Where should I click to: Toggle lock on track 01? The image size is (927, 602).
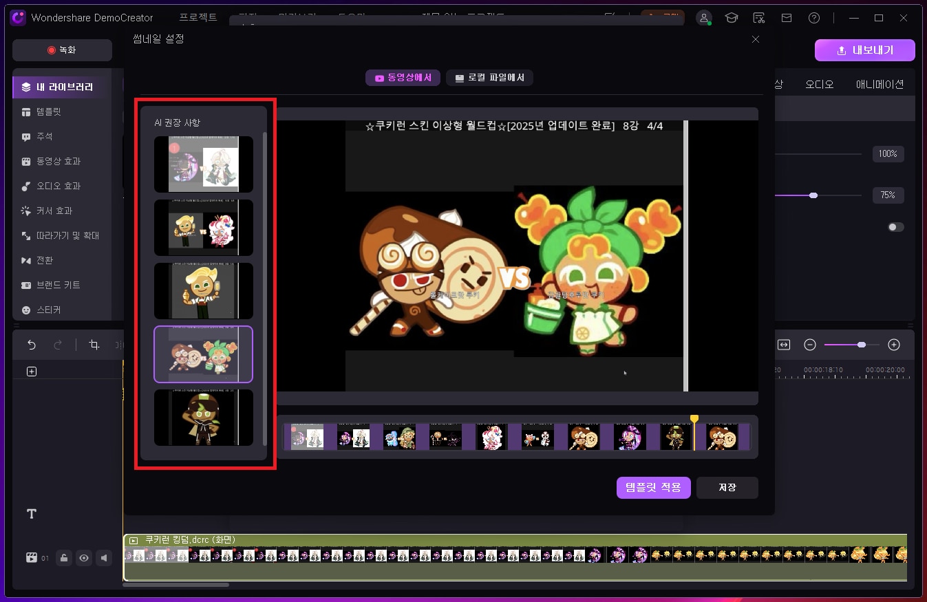point(64,558)
